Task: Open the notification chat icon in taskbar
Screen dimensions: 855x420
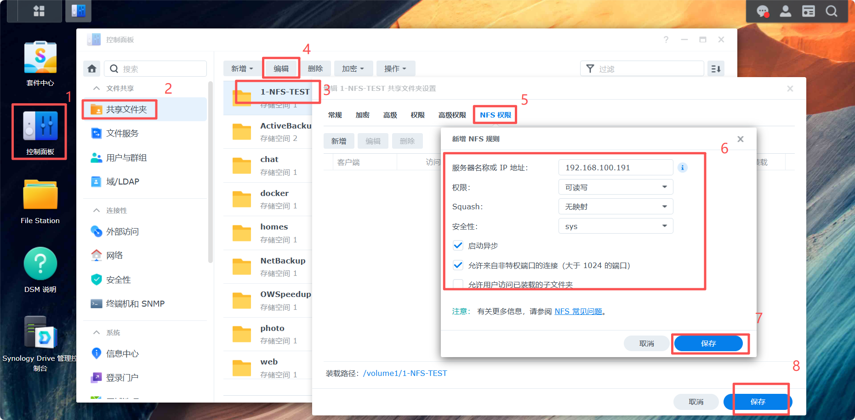Action: 762,11
